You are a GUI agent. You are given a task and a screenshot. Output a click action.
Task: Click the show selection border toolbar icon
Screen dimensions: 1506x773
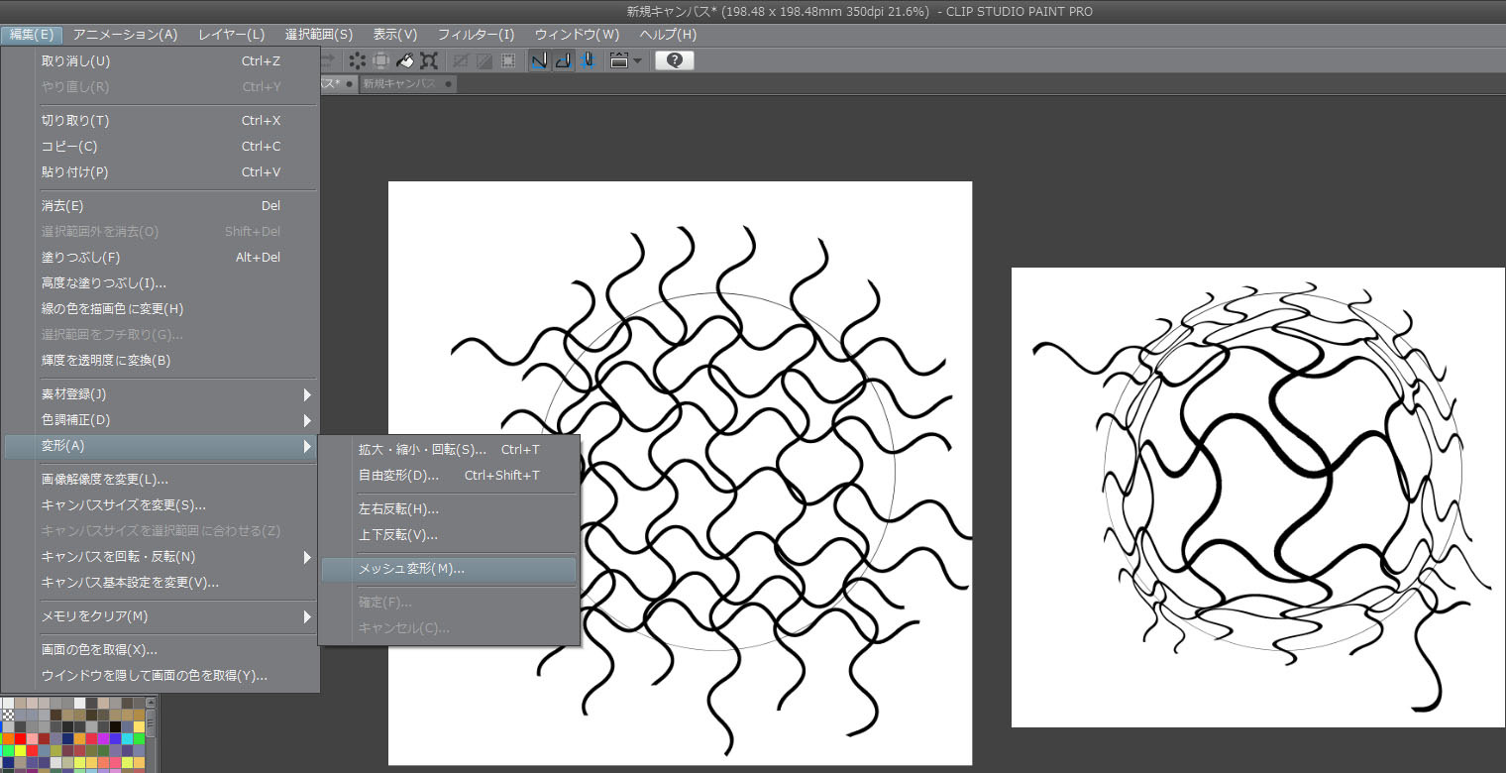point(507,60)
